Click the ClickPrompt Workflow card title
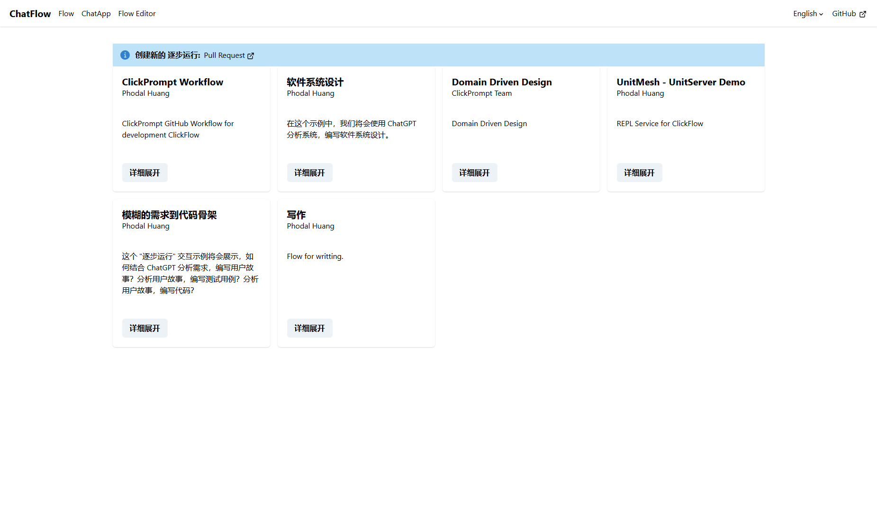Screen dimensions: 877x523 coord(172,82)
